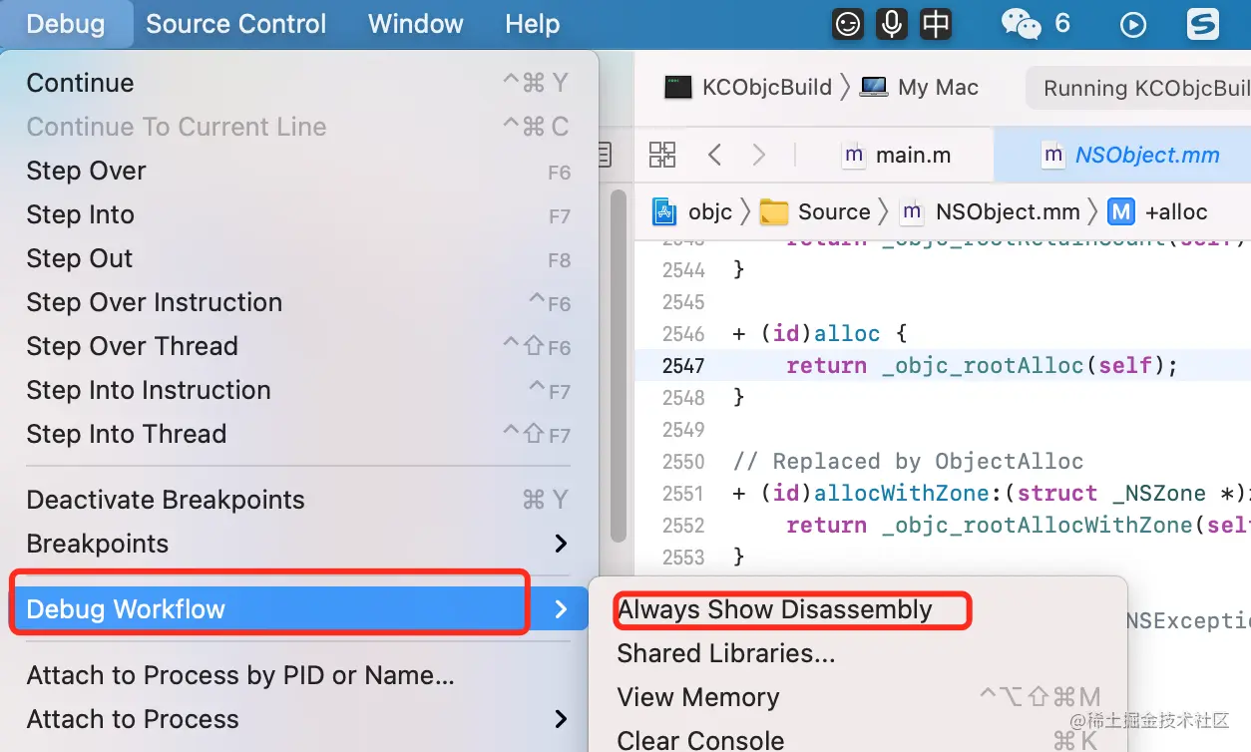Image resolution: width=1251 pixels, height=752 pixels.
Task: Click the play circle menu bar icon
Action: coord(1133,25)
